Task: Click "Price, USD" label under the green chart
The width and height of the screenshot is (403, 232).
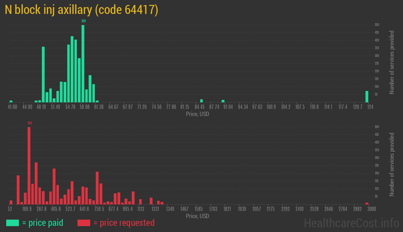Action: [x=197, y=114]
